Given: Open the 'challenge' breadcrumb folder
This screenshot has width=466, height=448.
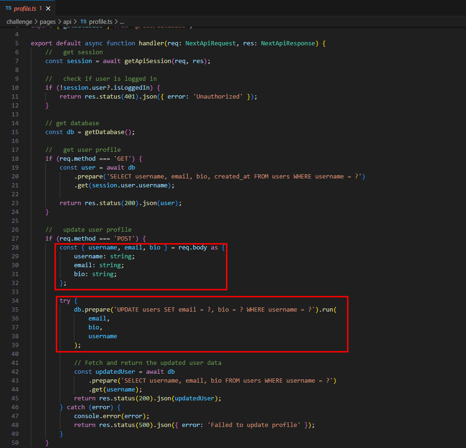Looking at the screenshot, I should (x=19, y=21).
